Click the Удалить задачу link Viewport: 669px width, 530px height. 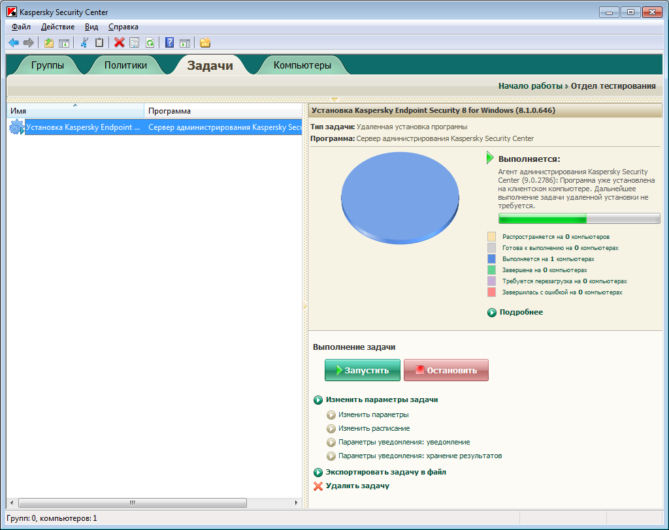(357, 486)
